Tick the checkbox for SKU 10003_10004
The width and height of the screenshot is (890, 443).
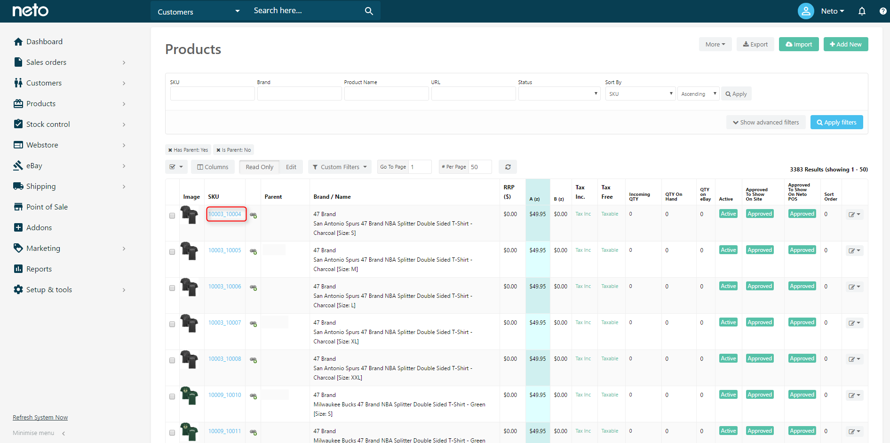tap(172, 216)
